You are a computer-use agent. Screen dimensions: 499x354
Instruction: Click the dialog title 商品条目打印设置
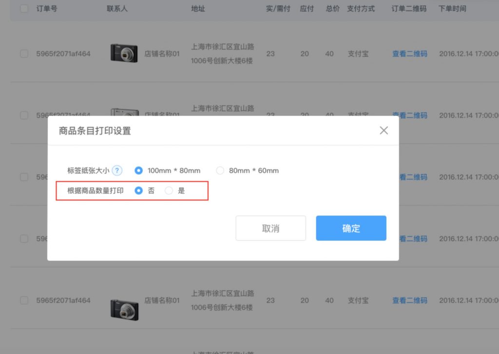coord(95,131)
